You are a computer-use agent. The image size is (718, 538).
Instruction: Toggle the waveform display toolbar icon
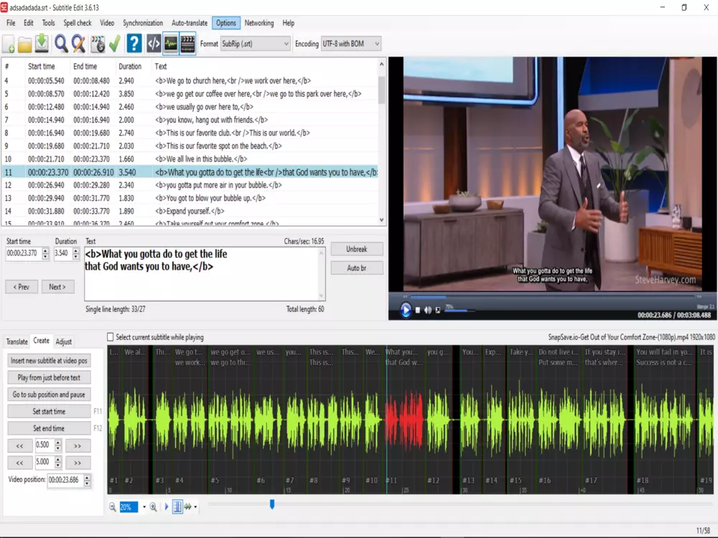(171, 44)
